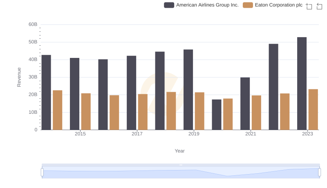Image resolution: width=327 pixels, height=188 pixels.
Task: Activate the area zoom tool icon
Action: (x=309, y=6)
